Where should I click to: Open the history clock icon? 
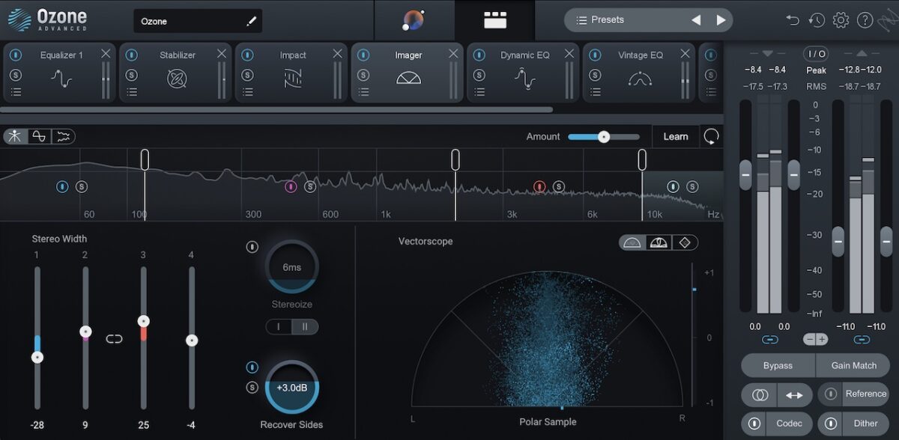pyautogui.click(x=817, y=20)
